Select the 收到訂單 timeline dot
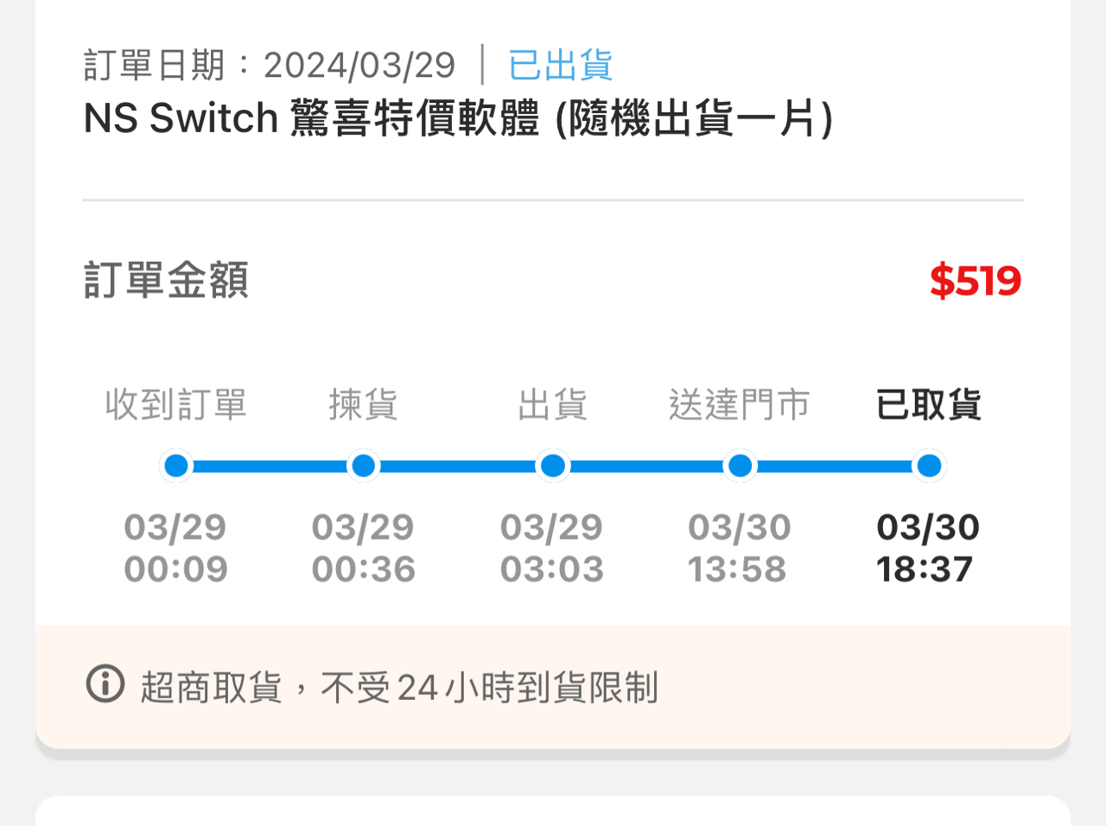The width and height of the screenshot is (1106, 826). (176, 466)
